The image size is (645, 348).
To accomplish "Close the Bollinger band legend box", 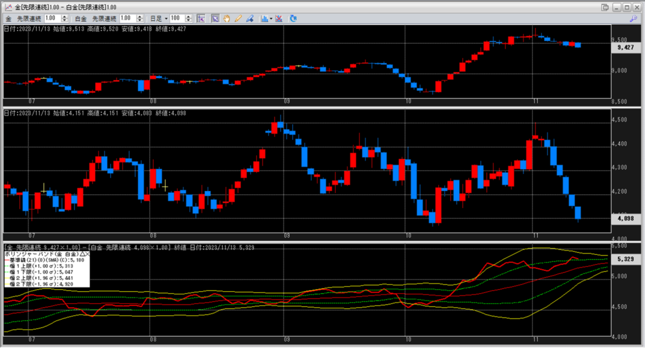I will point(86,253).
